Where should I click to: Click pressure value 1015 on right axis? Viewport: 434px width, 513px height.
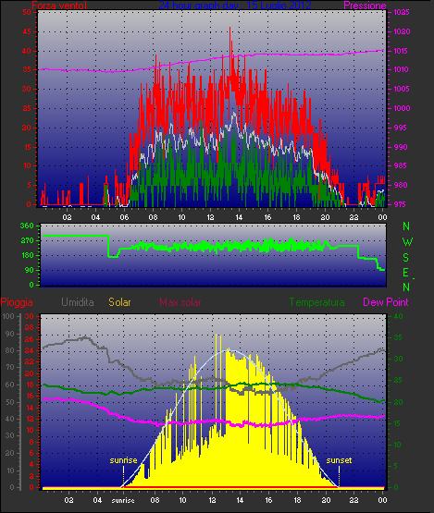click(402, 51)
